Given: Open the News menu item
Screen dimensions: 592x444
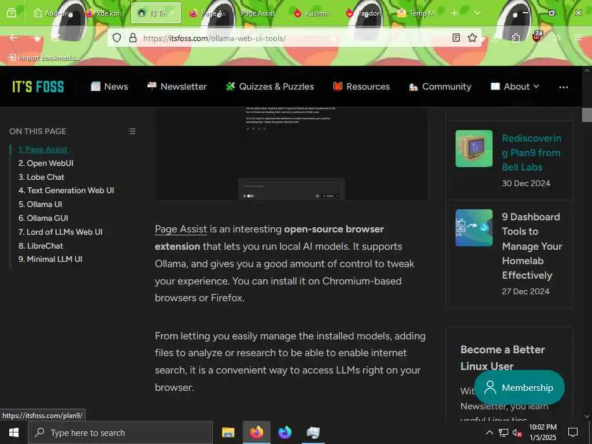Looking at the screenshot, I should (x=109, y=87).
